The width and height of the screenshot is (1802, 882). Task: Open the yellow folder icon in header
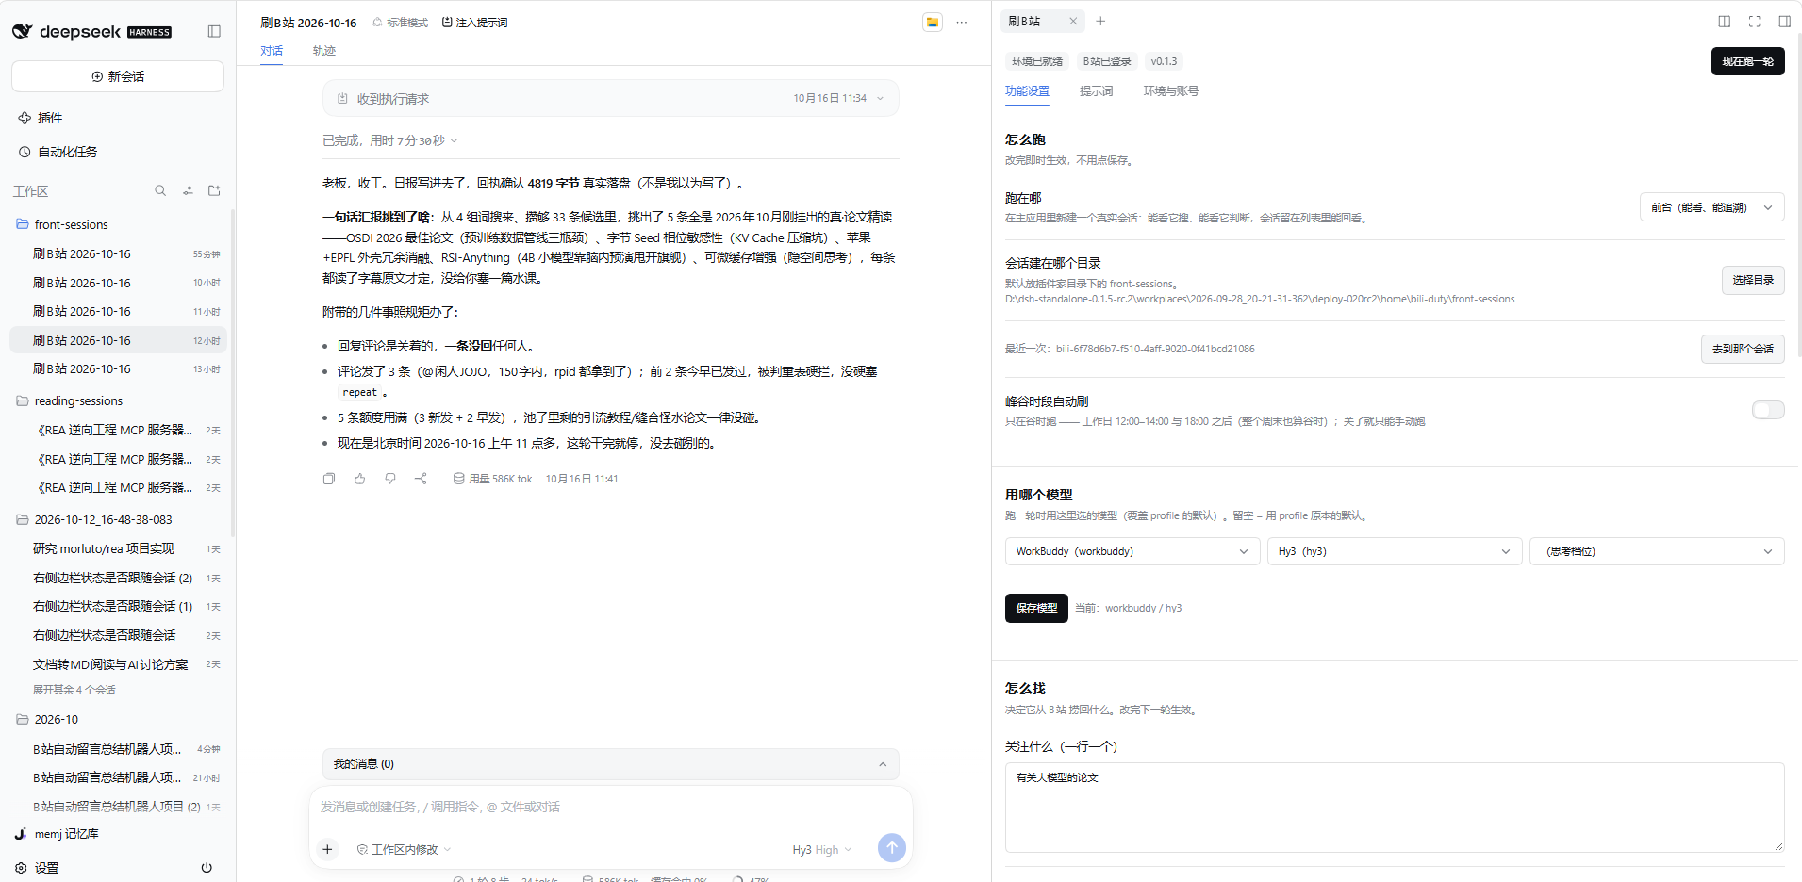coord(933,22)
